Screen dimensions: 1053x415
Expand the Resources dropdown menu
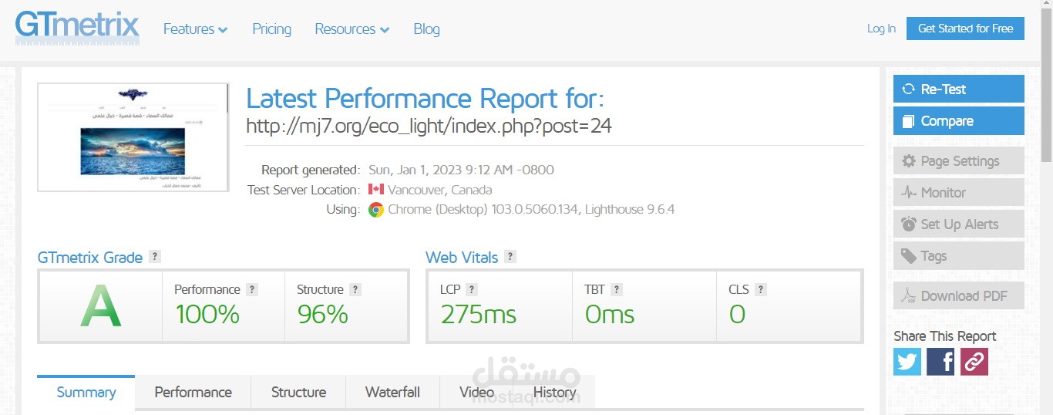[352, 29]
